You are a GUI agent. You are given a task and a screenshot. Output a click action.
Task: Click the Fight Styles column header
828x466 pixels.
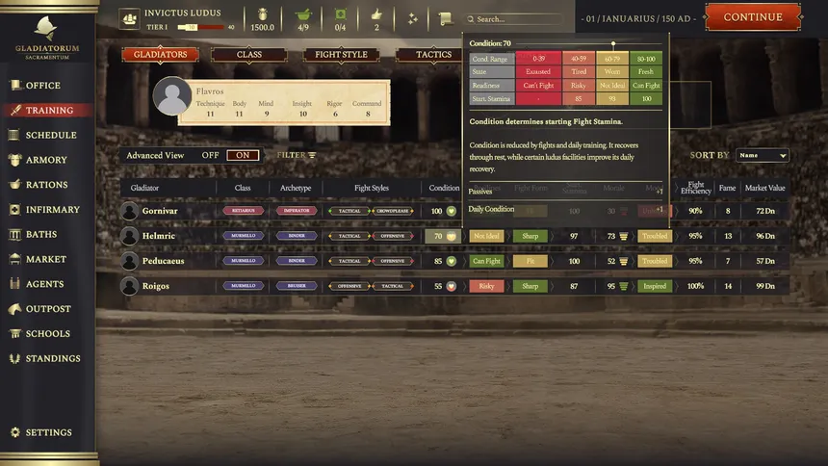(x=372, y=188)
